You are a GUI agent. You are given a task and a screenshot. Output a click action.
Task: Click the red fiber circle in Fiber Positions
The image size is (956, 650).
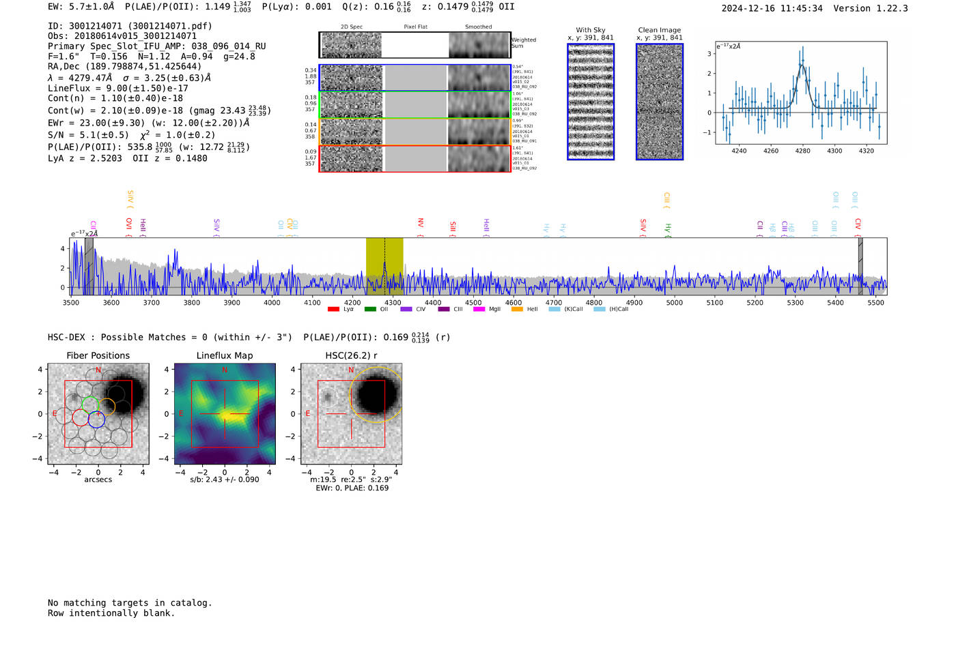click(81, 417)
